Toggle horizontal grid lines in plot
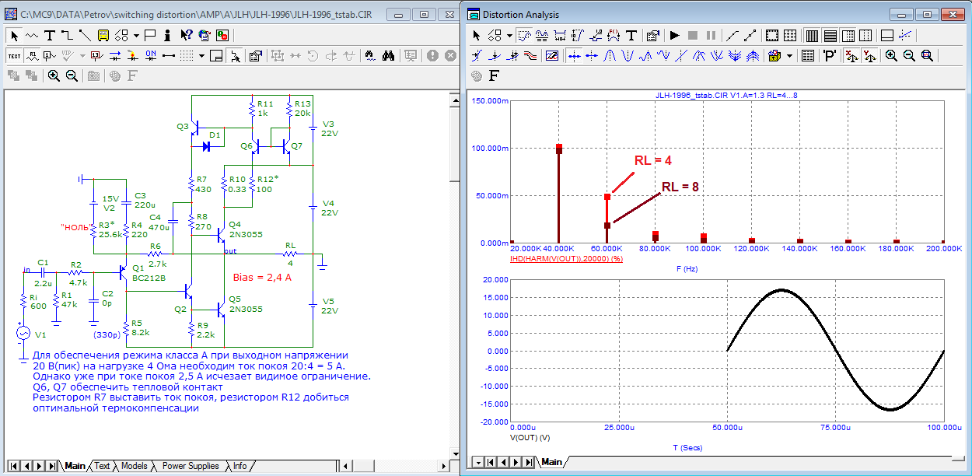This screenshot has width=972, height=476. point(829,35)
